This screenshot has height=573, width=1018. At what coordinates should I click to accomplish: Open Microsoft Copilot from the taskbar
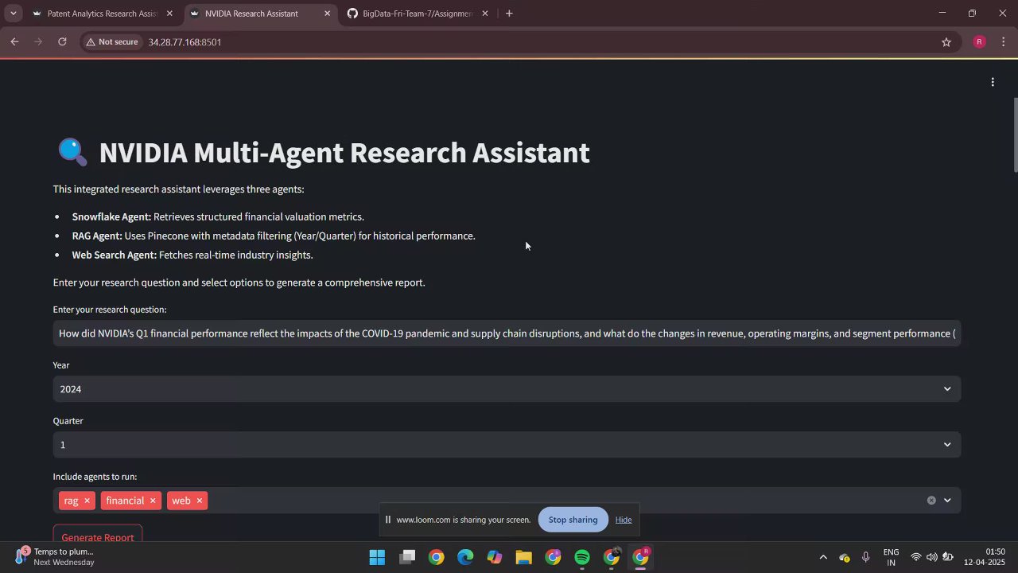click(x=495, y=557)
